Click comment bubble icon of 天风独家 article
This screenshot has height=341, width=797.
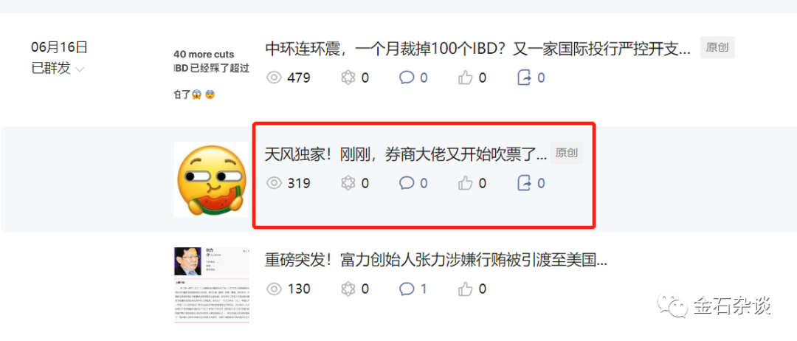coord(407,183)
